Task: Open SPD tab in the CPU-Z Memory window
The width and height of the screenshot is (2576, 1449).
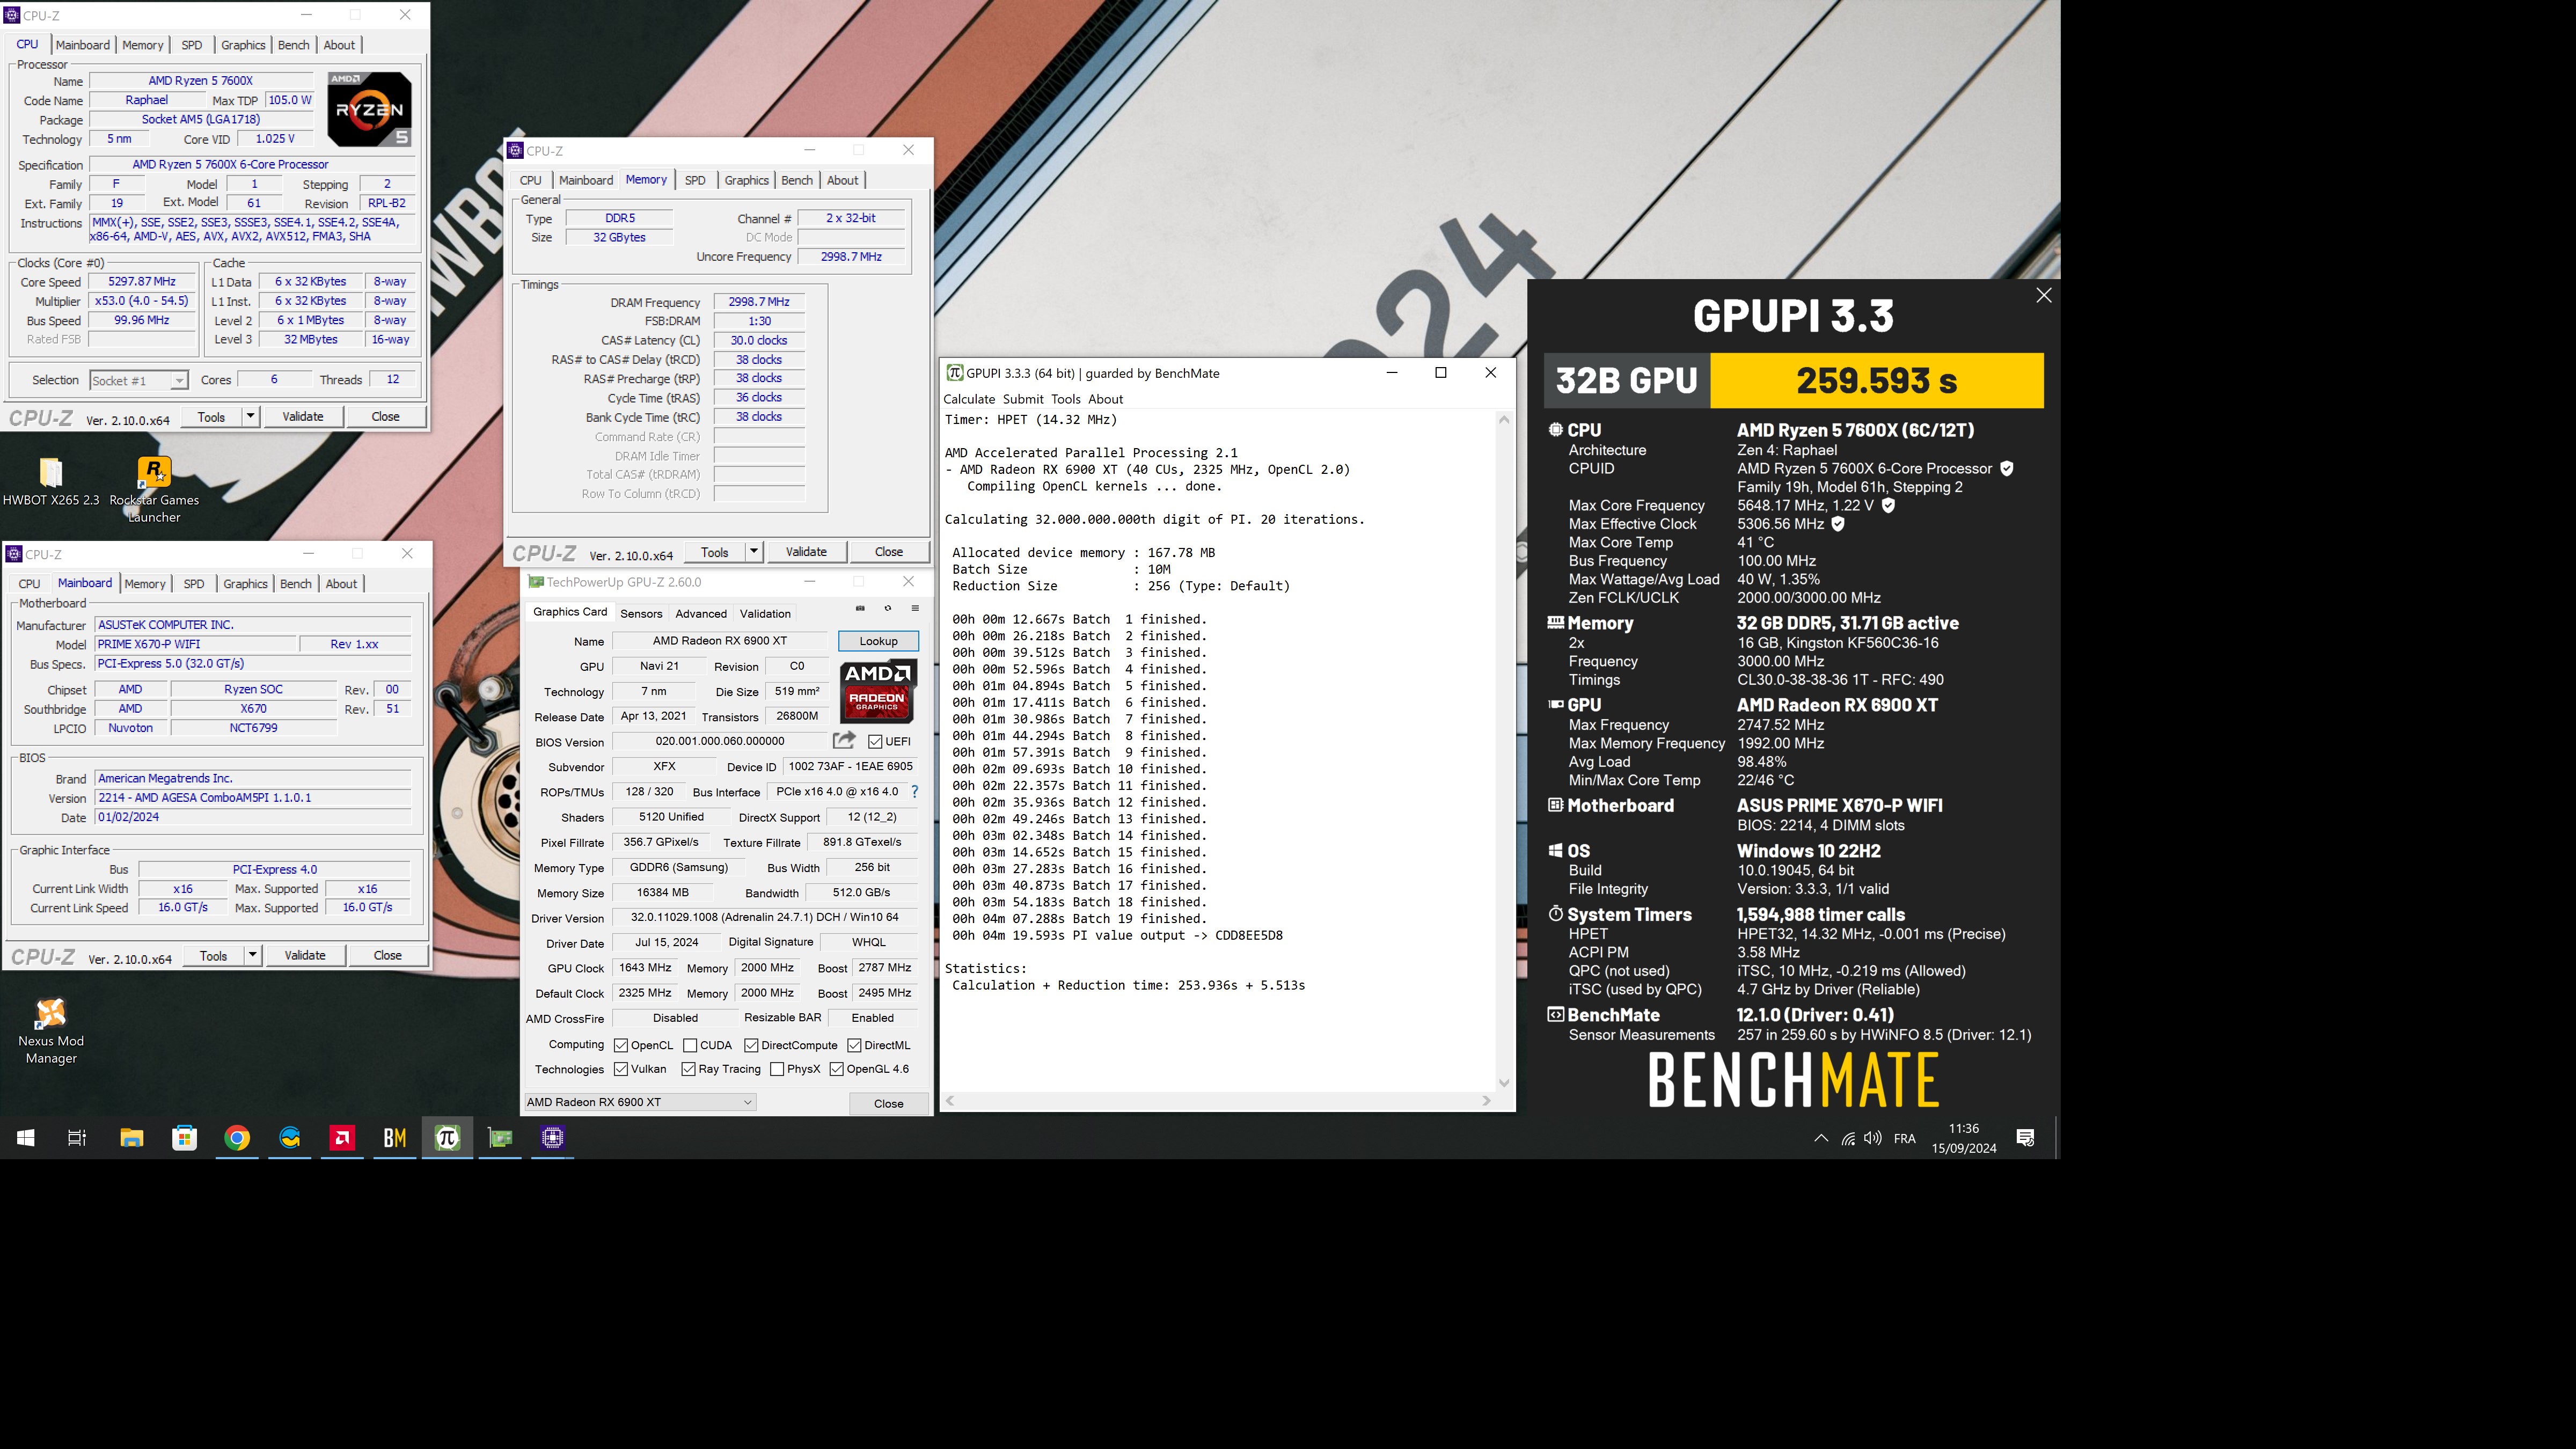Action: click(695, 180)
